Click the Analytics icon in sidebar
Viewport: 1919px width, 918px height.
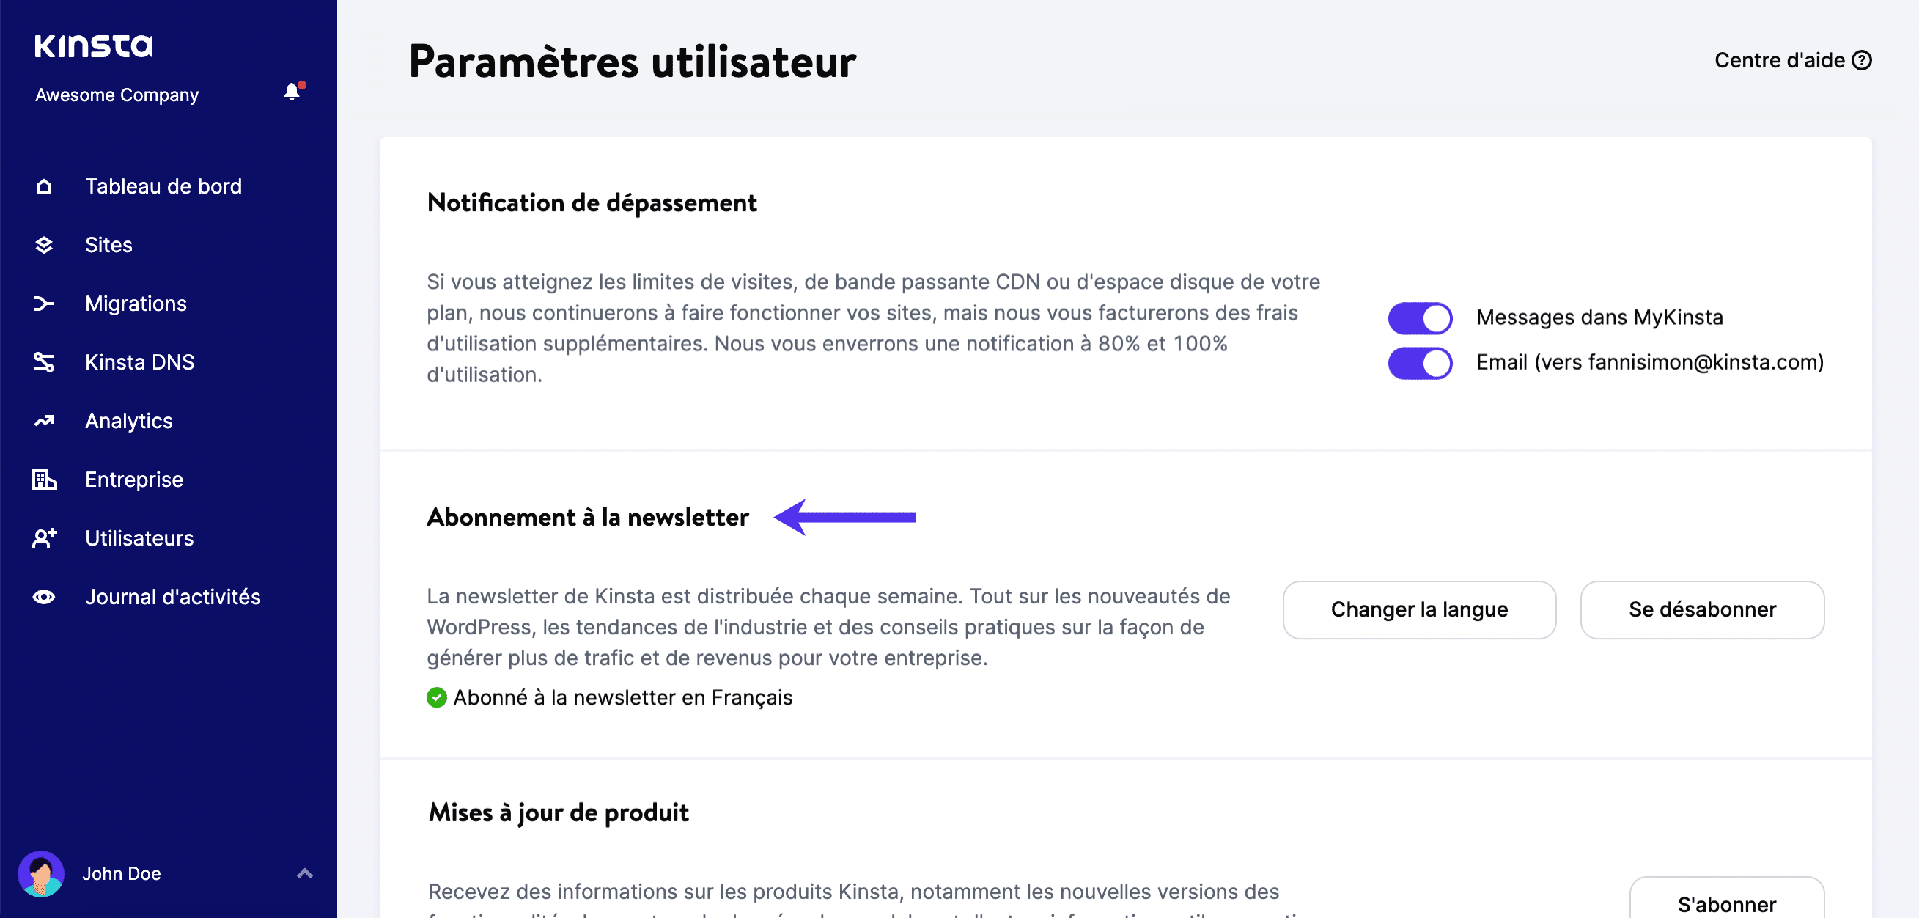click(x=44, y=420)
